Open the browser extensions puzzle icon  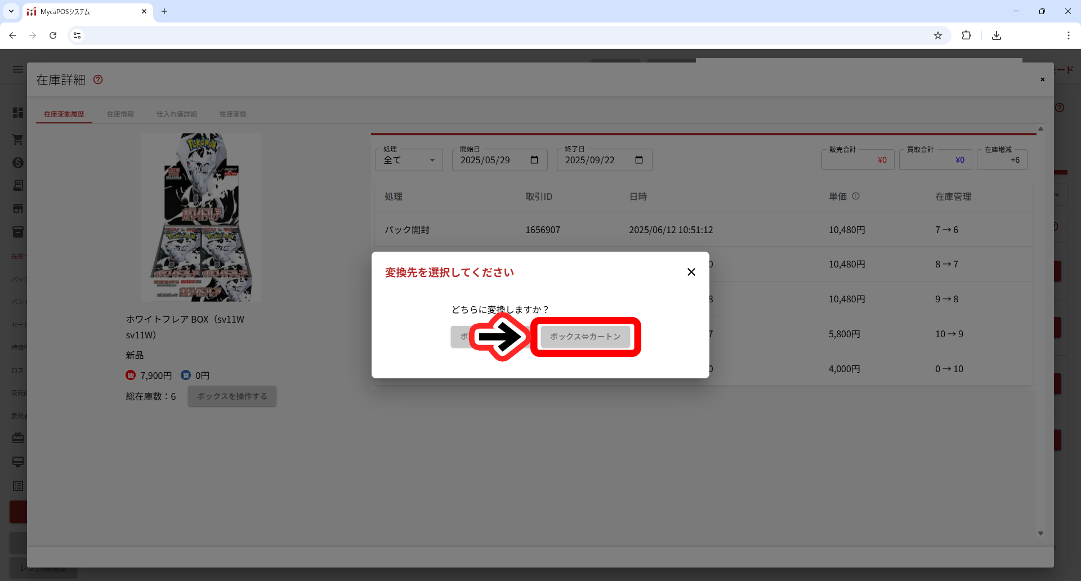pos(967,35)
